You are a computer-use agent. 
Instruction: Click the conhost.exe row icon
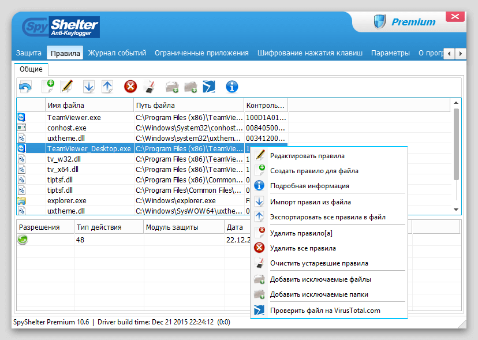(x=21, y=128)
